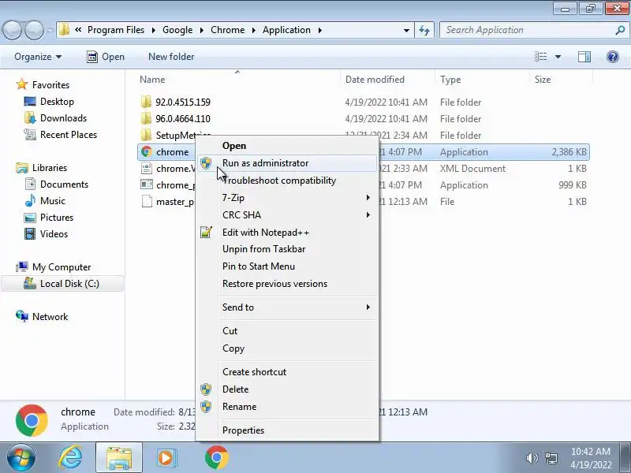
Task: Select Pin to Start Menu
Action: (x=287, y=266)
